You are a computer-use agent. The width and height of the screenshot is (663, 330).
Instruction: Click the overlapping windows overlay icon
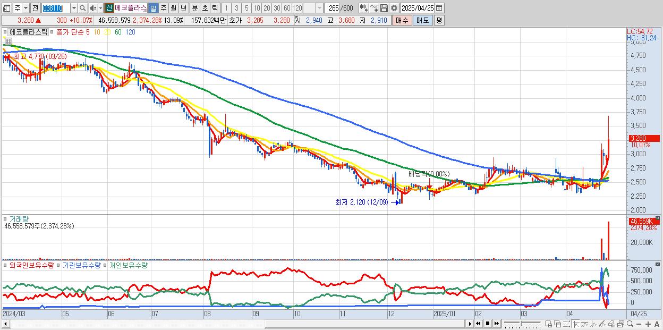558,324
